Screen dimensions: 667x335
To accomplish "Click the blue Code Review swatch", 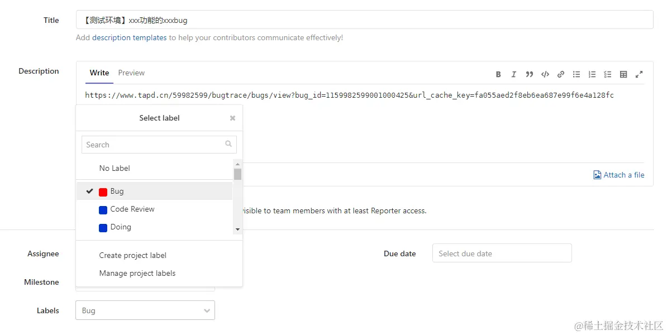I will pos(103,210).
